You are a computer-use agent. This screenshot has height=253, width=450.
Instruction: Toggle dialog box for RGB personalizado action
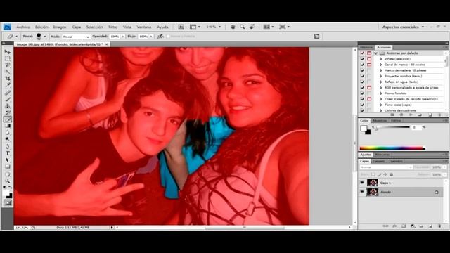click(369, 87)
